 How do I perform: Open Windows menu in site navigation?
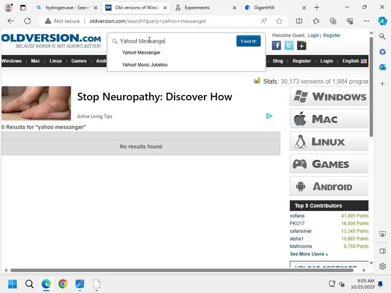point(11,61)
